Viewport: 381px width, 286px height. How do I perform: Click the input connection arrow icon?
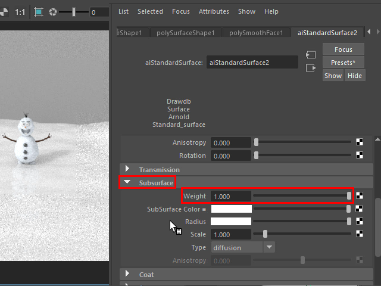310,55
